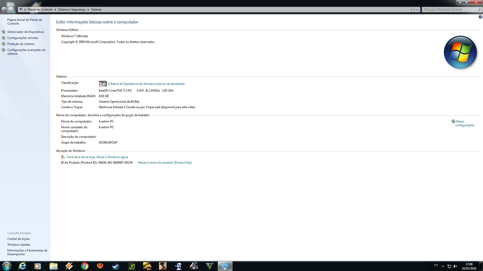The image size is (483, 271).
Task: Launch Google Chrome from taskbar
Action: coord(85,266)
